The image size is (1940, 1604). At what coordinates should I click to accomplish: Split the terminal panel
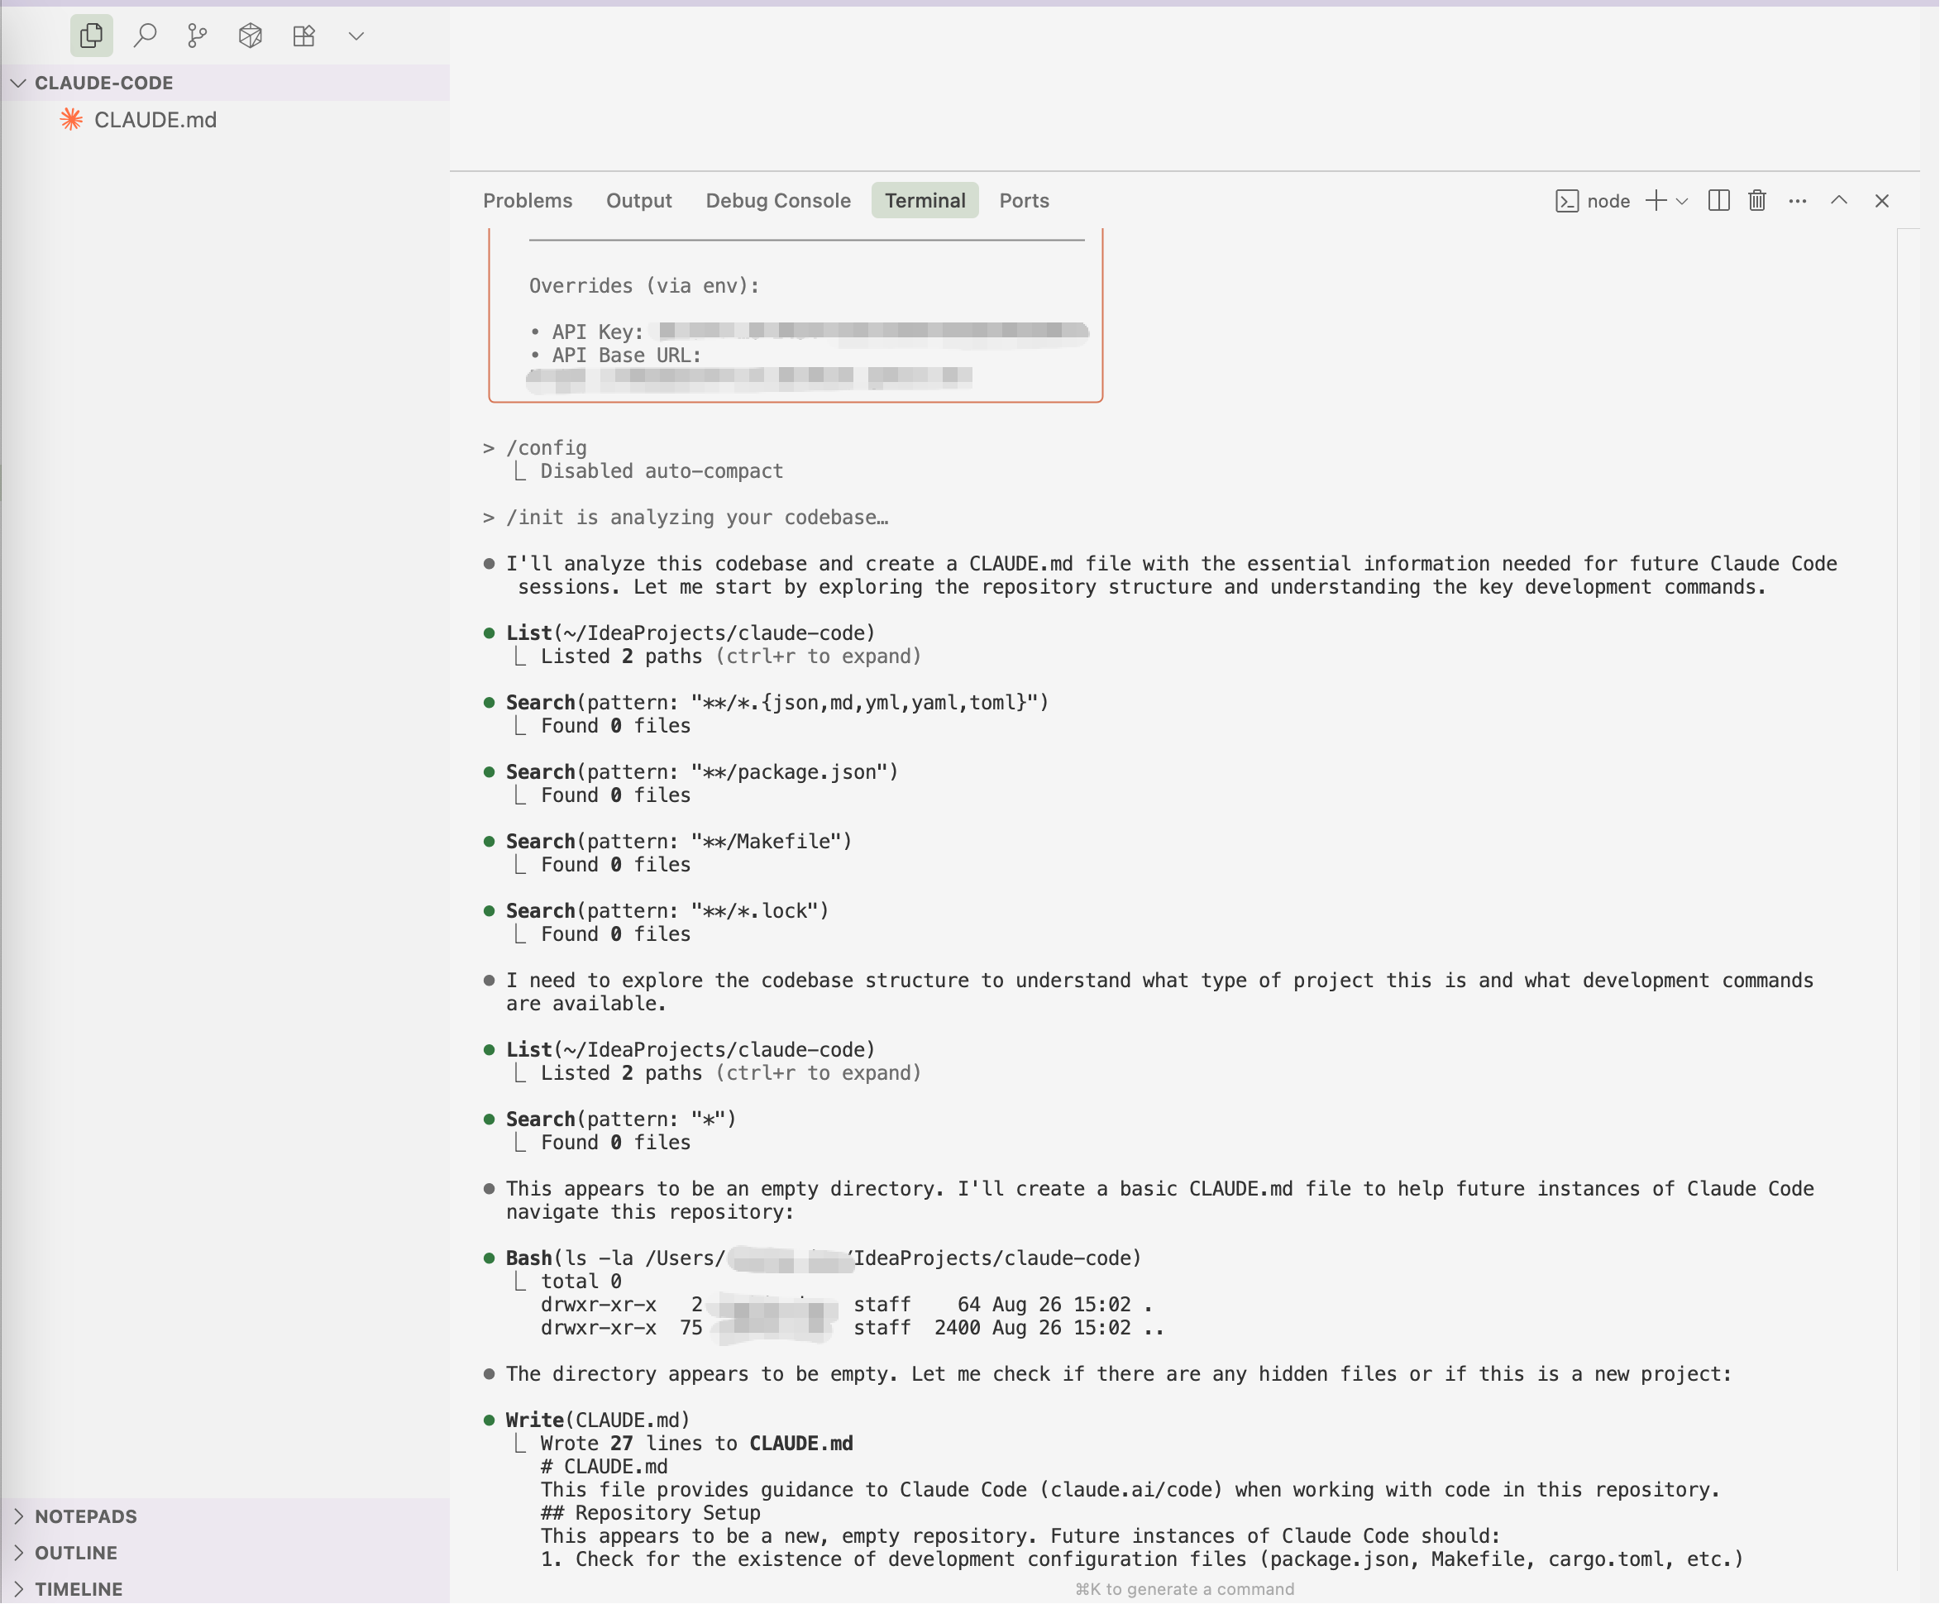pos(1719,201)
